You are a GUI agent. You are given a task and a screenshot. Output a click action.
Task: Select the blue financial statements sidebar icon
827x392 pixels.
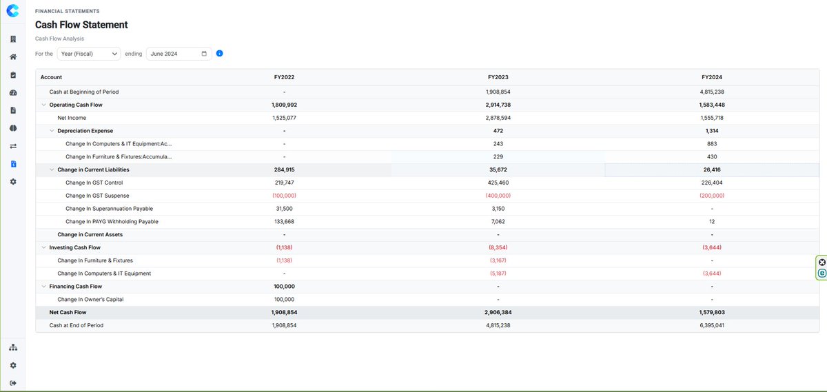(x=12, y=164)
